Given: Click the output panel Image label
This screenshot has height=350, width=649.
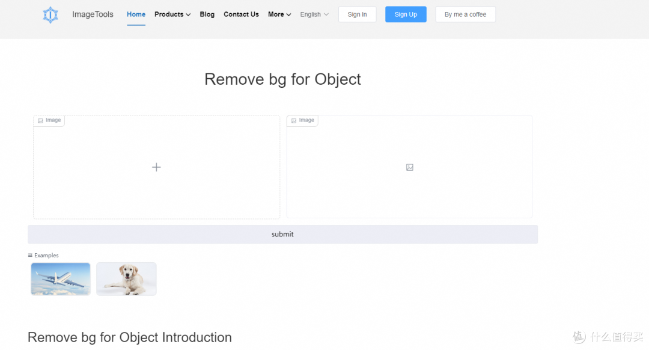Looking at the screenshot, I should pyautogui.click(x=302, y=120).
